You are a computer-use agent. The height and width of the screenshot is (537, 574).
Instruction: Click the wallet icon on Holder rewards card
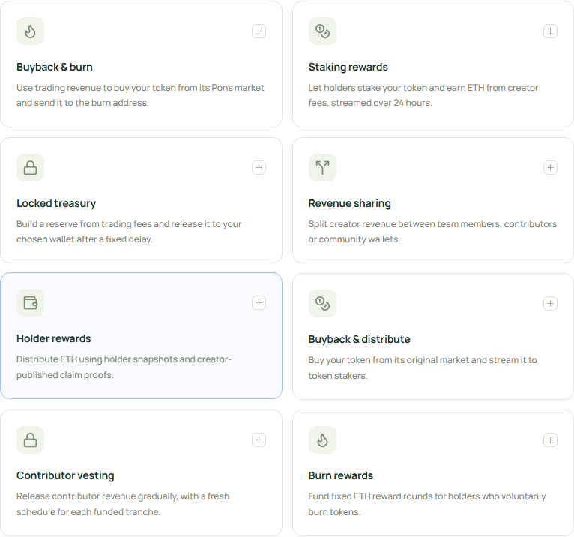click(x=31, y=302)
